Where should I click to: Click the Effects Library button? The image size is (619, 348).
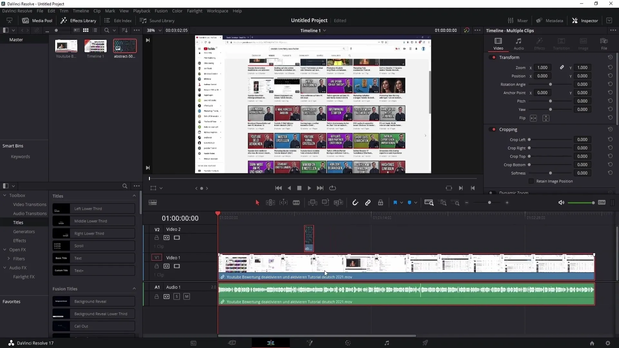[x=79, y=20]
